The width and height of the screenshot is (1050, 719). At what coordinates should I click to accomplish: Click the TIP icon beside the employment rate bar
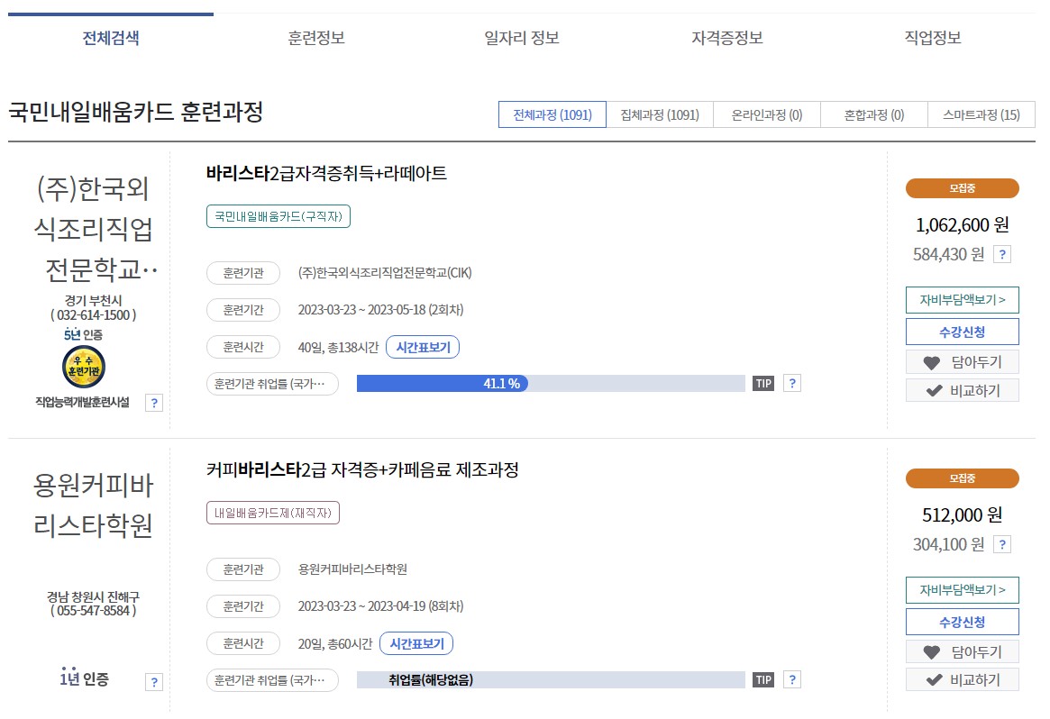tap(762, 383)
